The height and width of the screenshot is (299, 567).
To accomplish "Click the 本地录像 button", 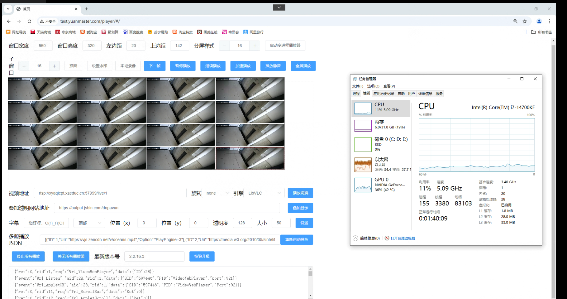I will 128,66.
